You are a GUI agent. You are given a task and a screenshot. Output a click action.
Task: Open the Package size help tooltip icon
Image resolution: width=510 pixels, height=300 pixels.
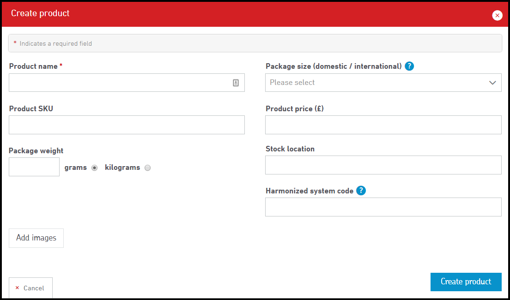tap(409, 66)
